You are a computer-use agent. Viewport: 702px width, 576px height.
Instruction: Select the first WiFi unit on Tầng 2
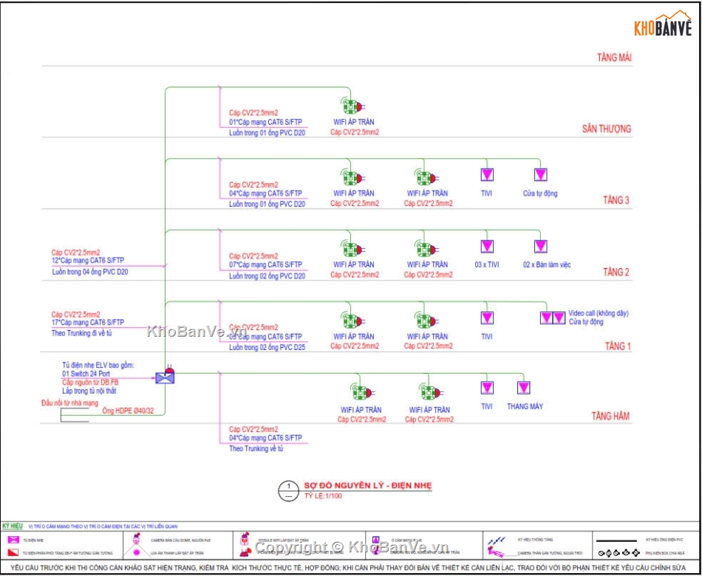click(x=353, y=250)
